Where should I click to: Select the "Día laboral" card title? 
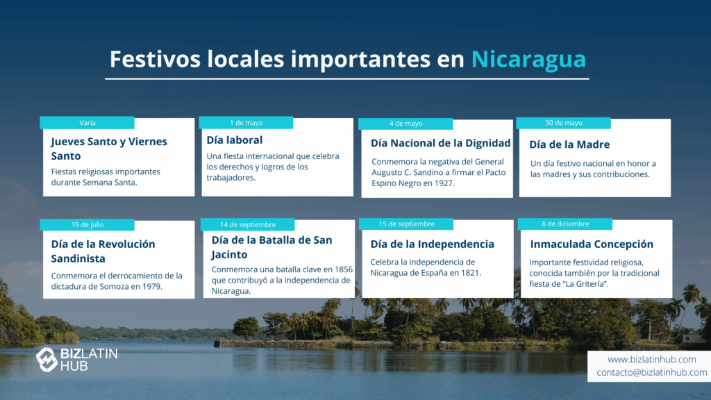[235, 140]
